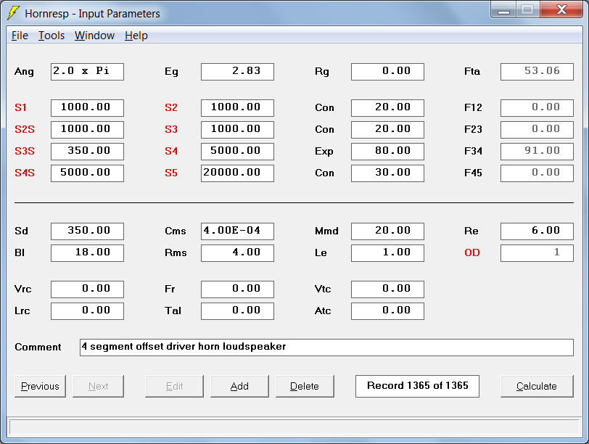Select the Ang field showing 2.0 x Pi
The width and height of the screenshot is (589, 444).
click(x=87, y=71)
